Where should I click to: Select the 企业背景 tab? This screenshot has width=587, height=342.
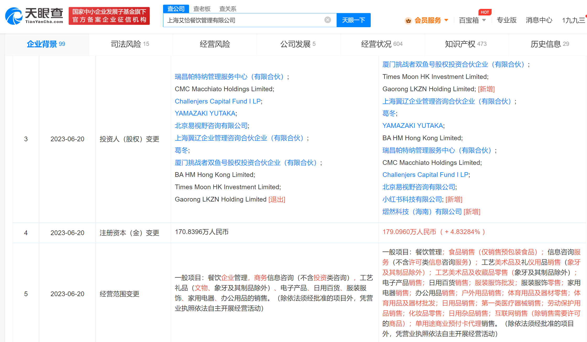click(47, 44)
